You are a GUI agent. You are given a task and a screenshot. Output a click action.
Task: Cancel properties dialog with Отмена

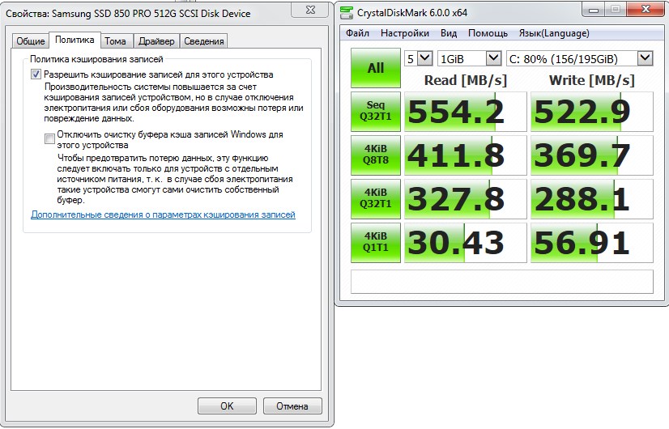(292, 406)
